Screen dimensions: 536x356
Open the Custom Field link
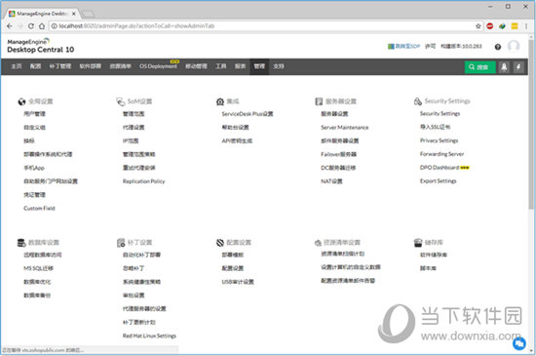click(39, 209)
